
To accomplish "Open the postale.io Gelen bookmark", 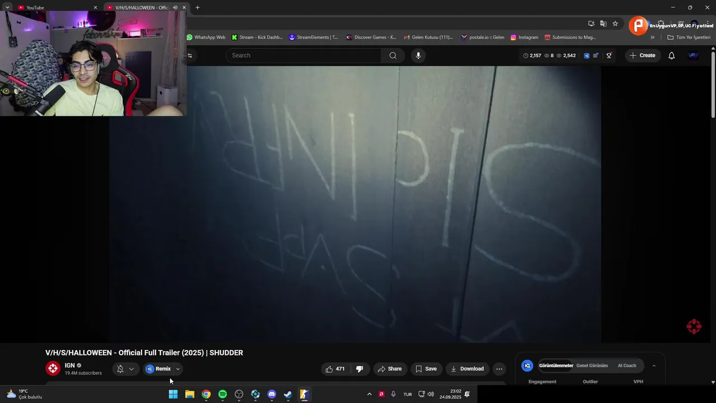I will 483,38.
